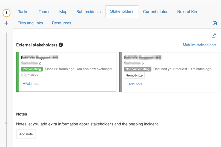221x147 pixels.
Task: Select the Stakeholders tab
Action: pyautogui.click(x=122, y=11)
